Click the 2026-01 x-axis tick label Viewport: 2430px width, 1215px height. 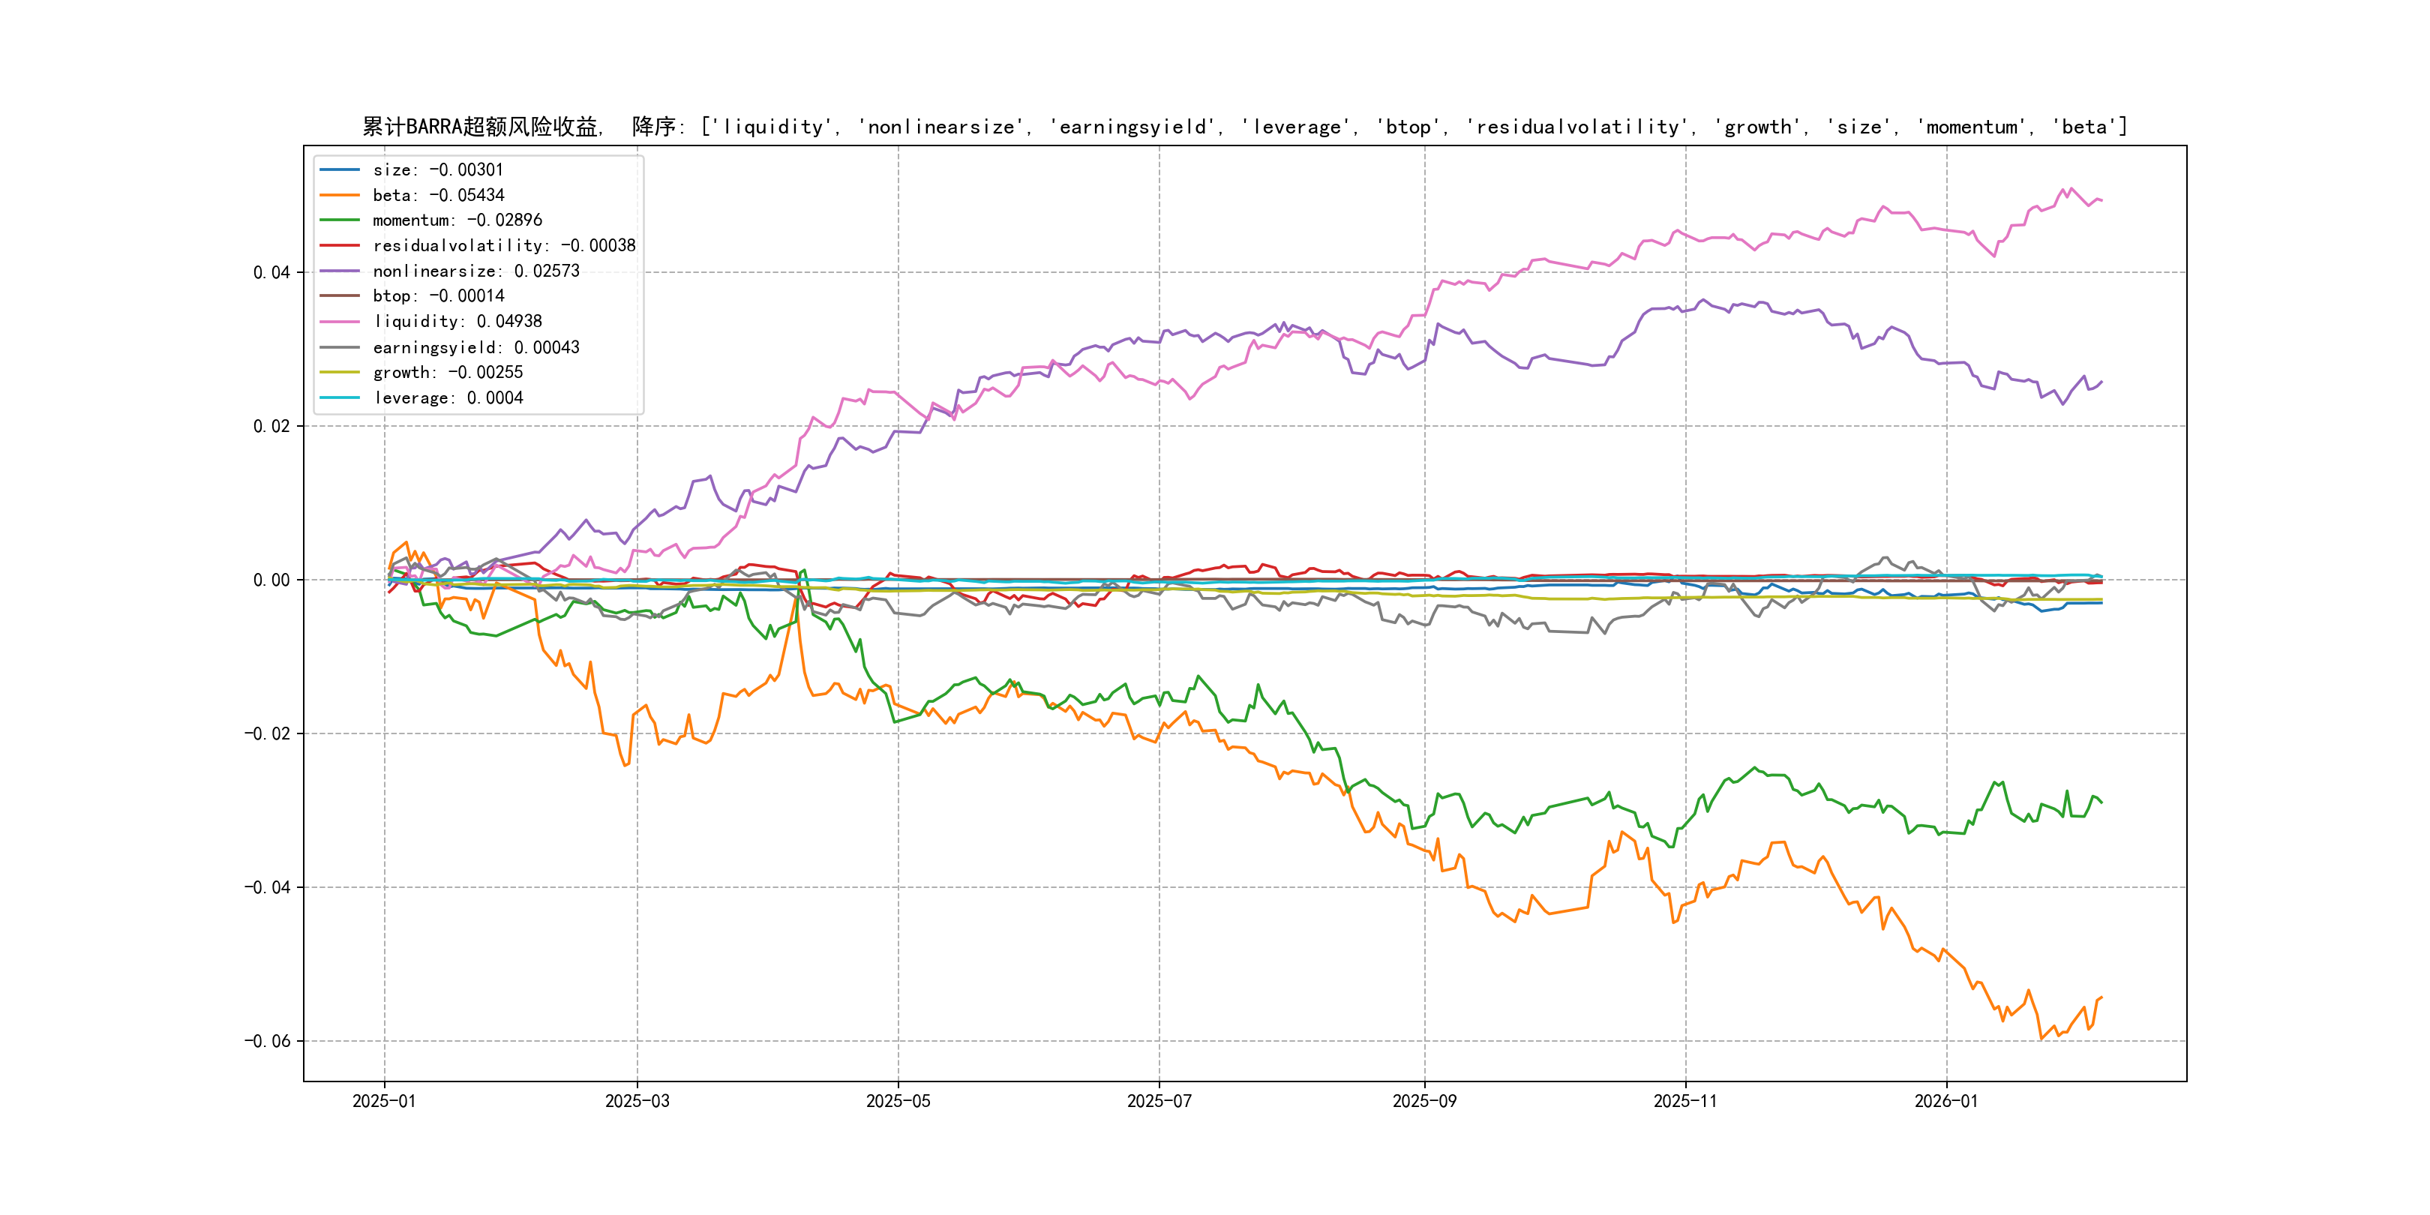(x=1946, y=1101)
